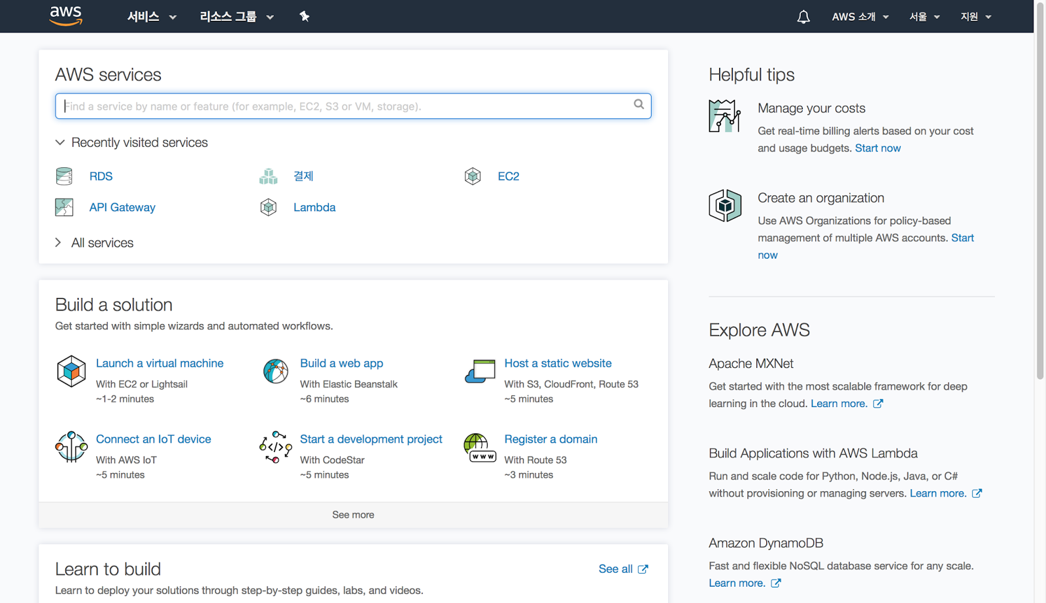This screenshot has width=1046, height=603.
Task: Open the Lambda service link
Action: point(314,207)
